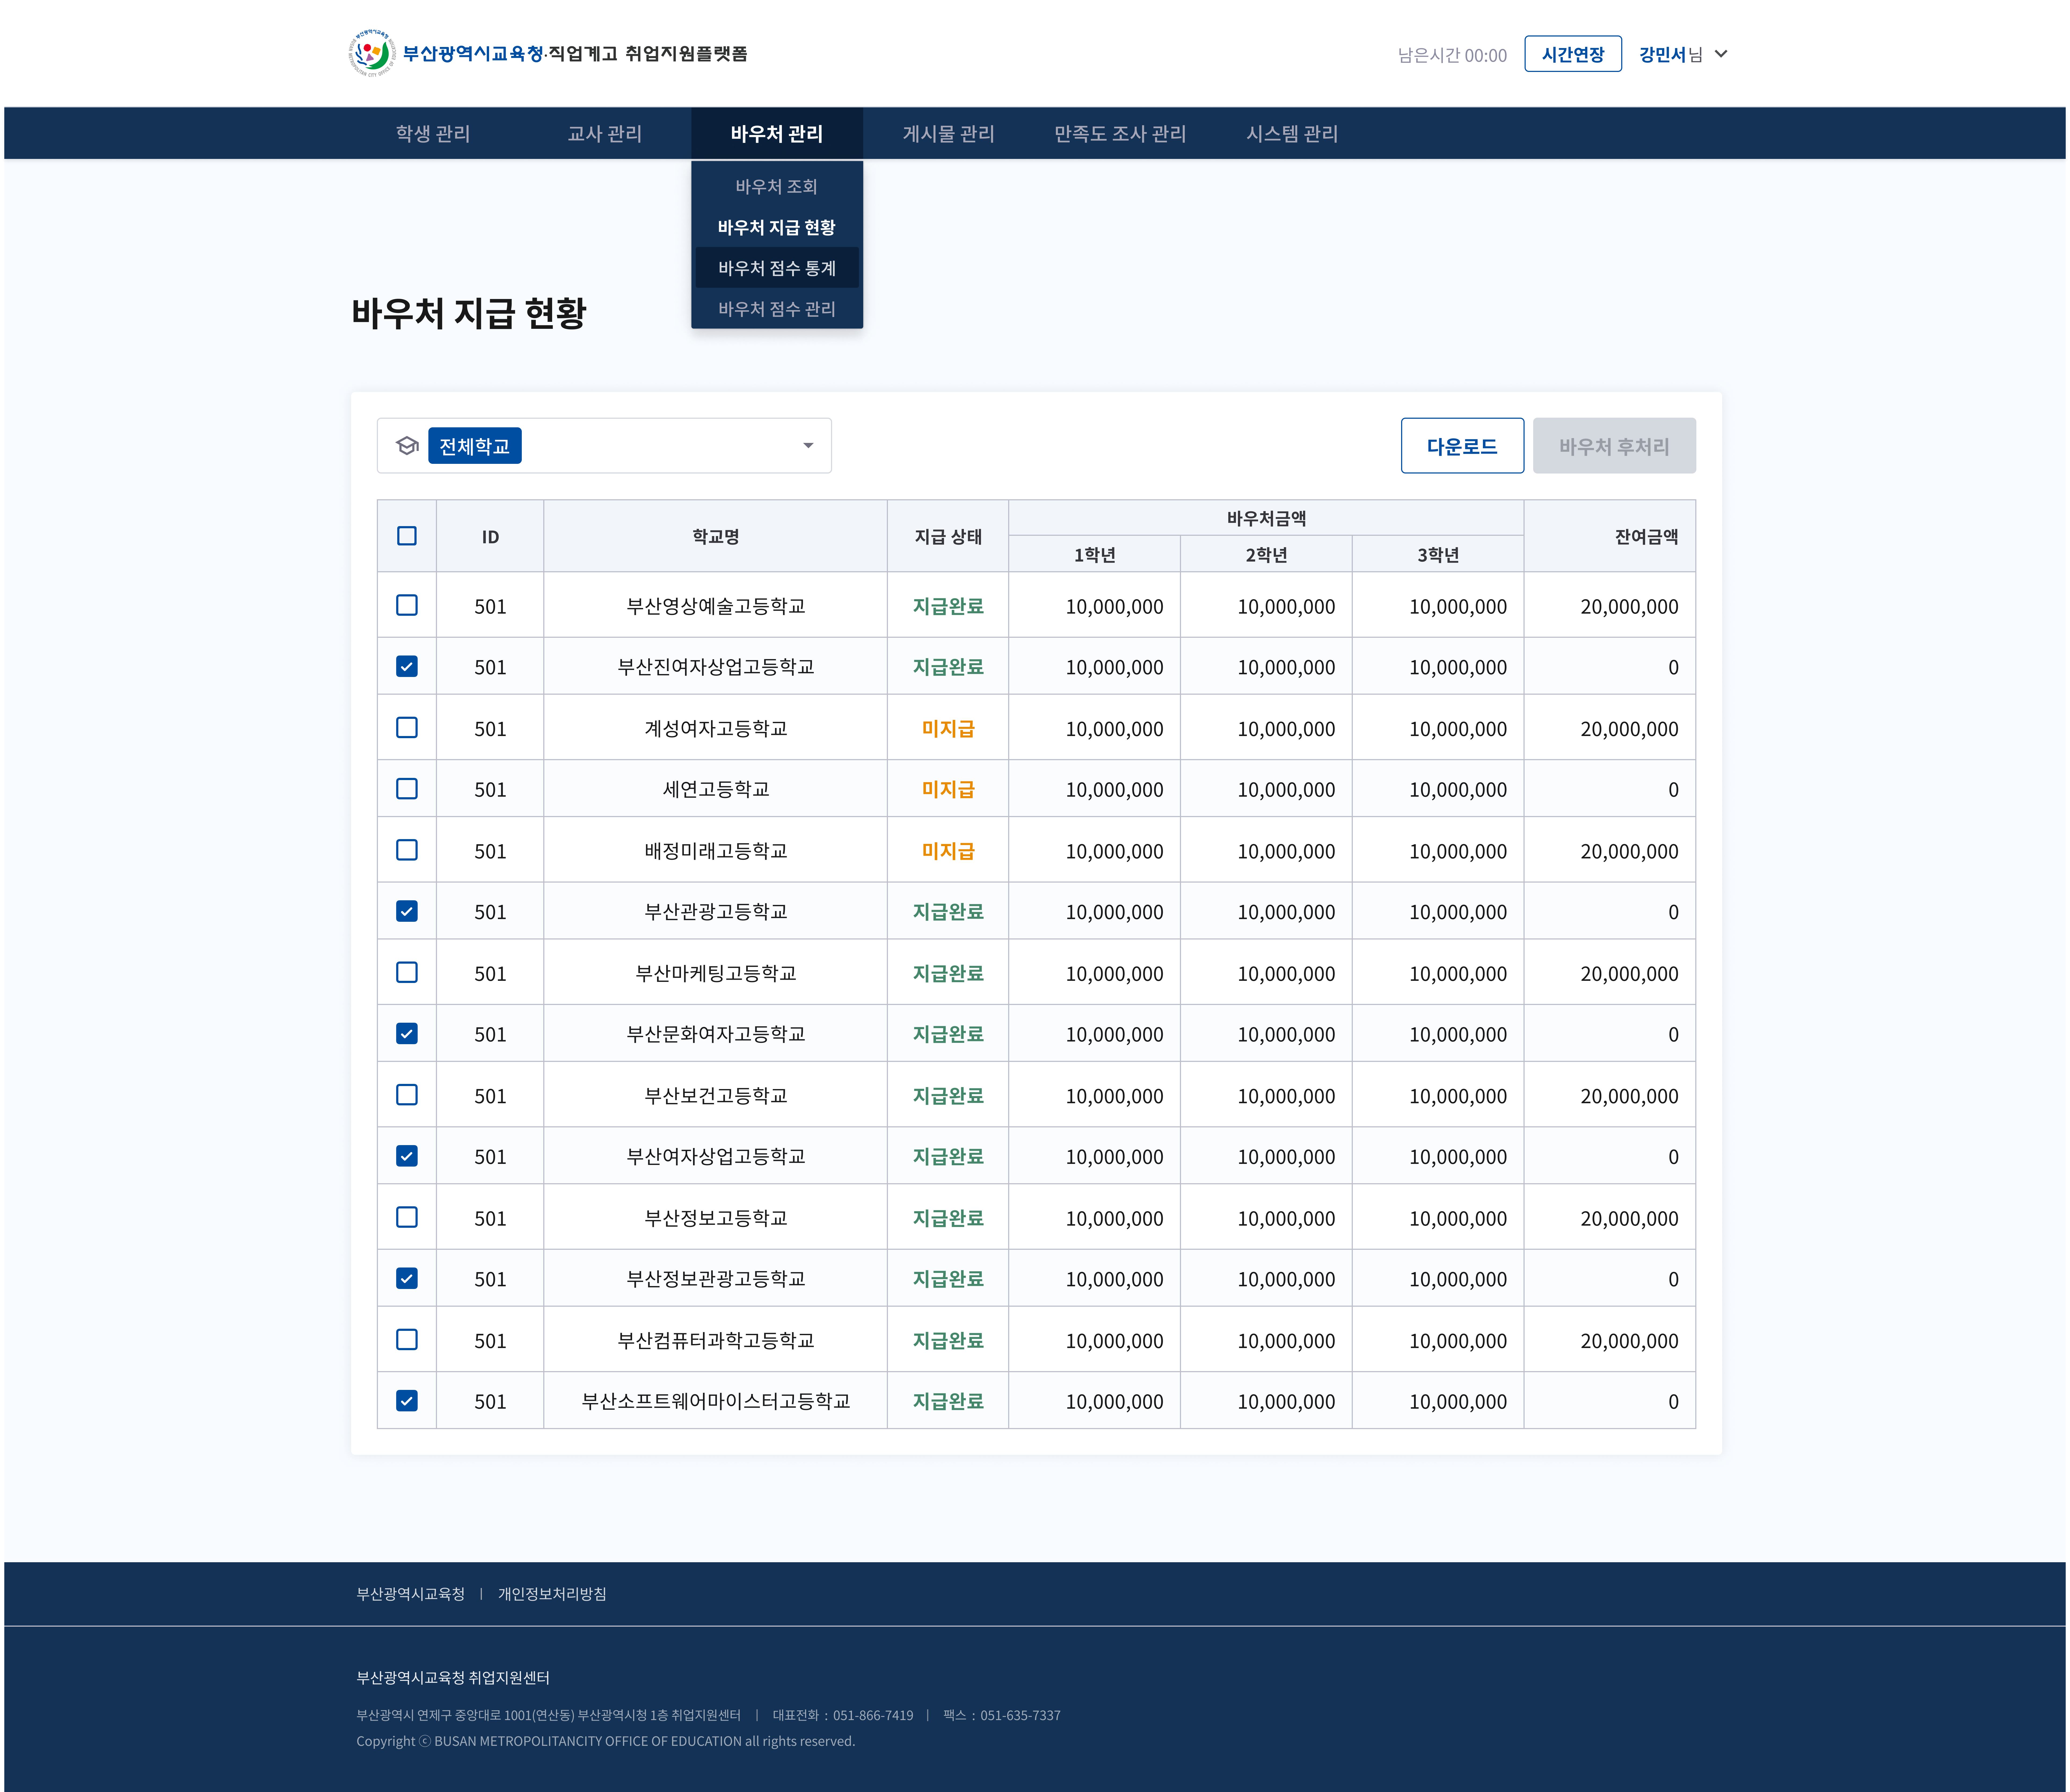
Task: Select 바우처 지급 현황 from submenu
Action: click(777, 227)
